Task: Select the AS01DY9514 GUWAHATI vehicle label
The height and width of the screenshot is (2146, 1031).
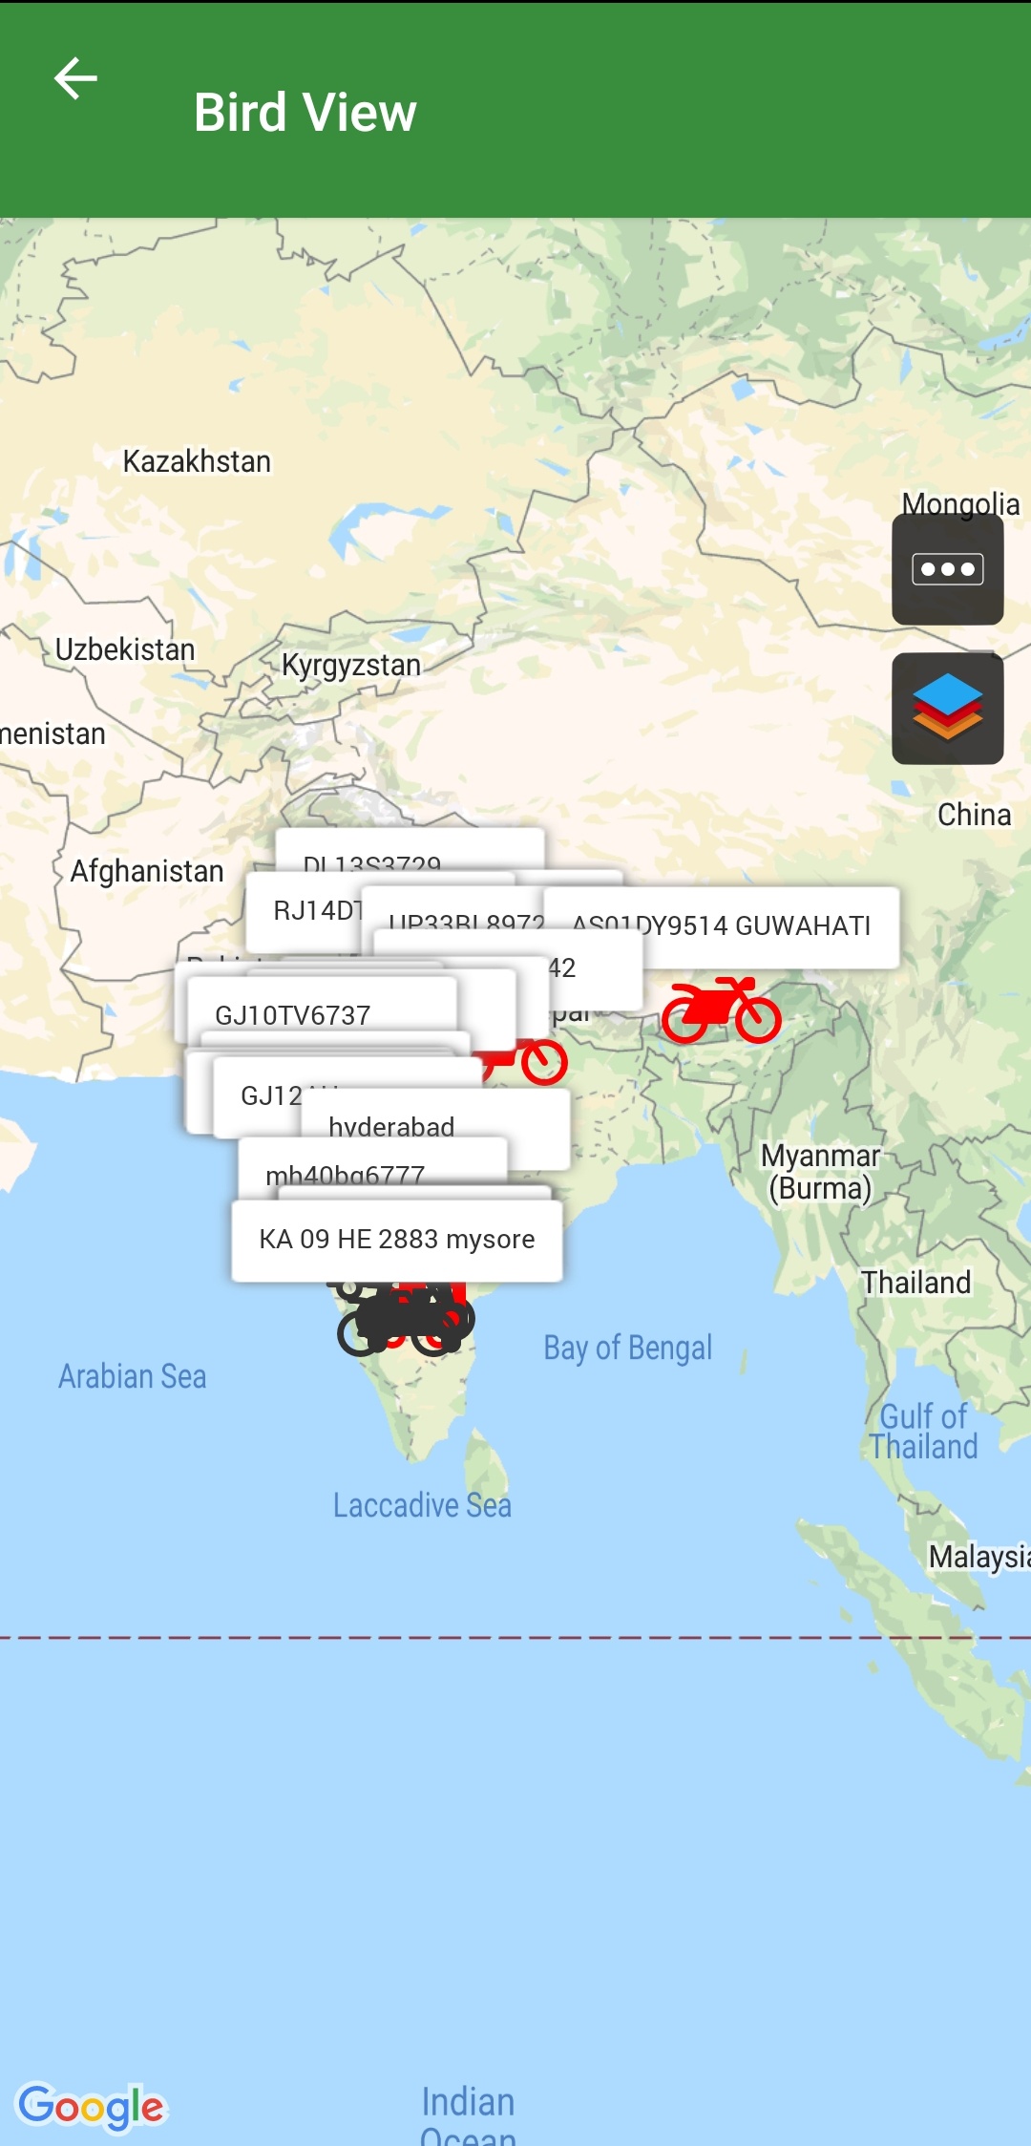Action: pyautogui.click(x=722, y=926)
